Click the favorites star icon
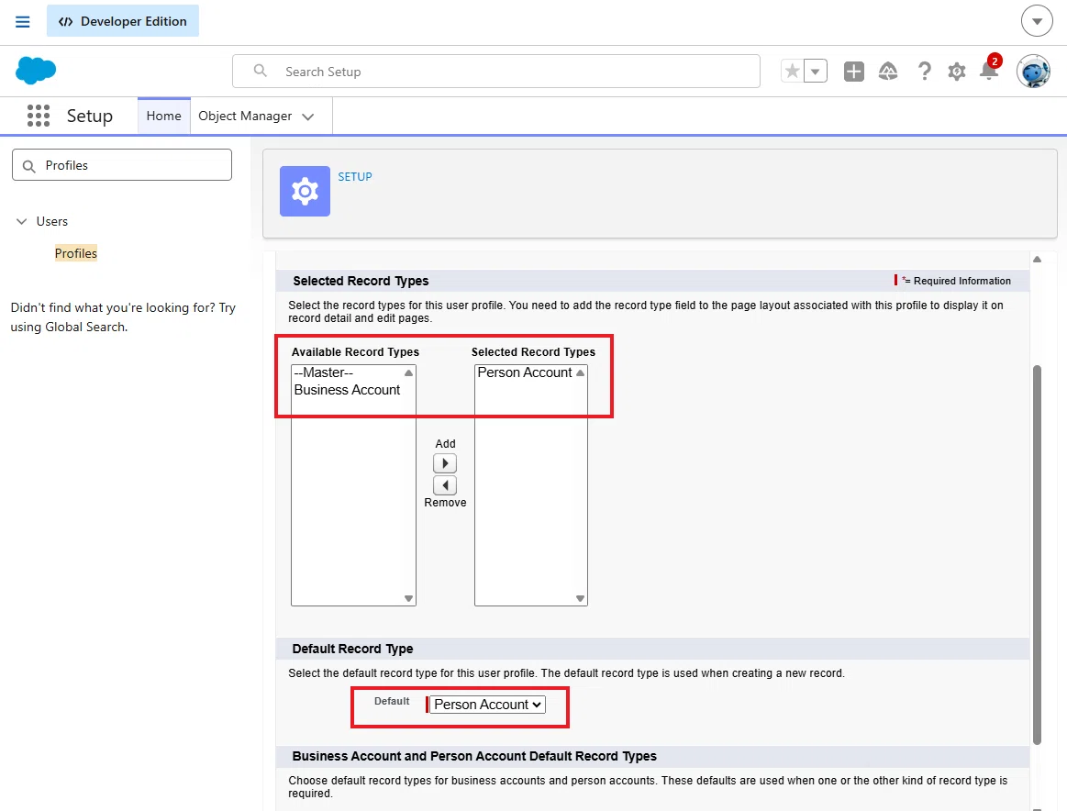 point(792,71)
